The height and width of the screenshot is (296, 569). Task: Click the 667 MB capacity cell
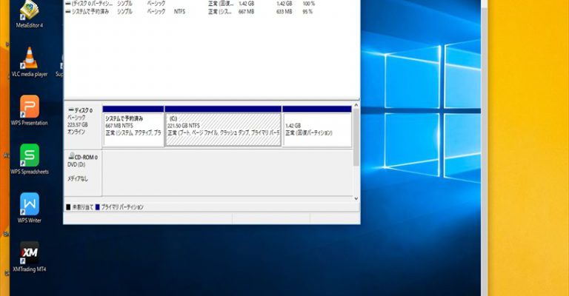[247, 12]
